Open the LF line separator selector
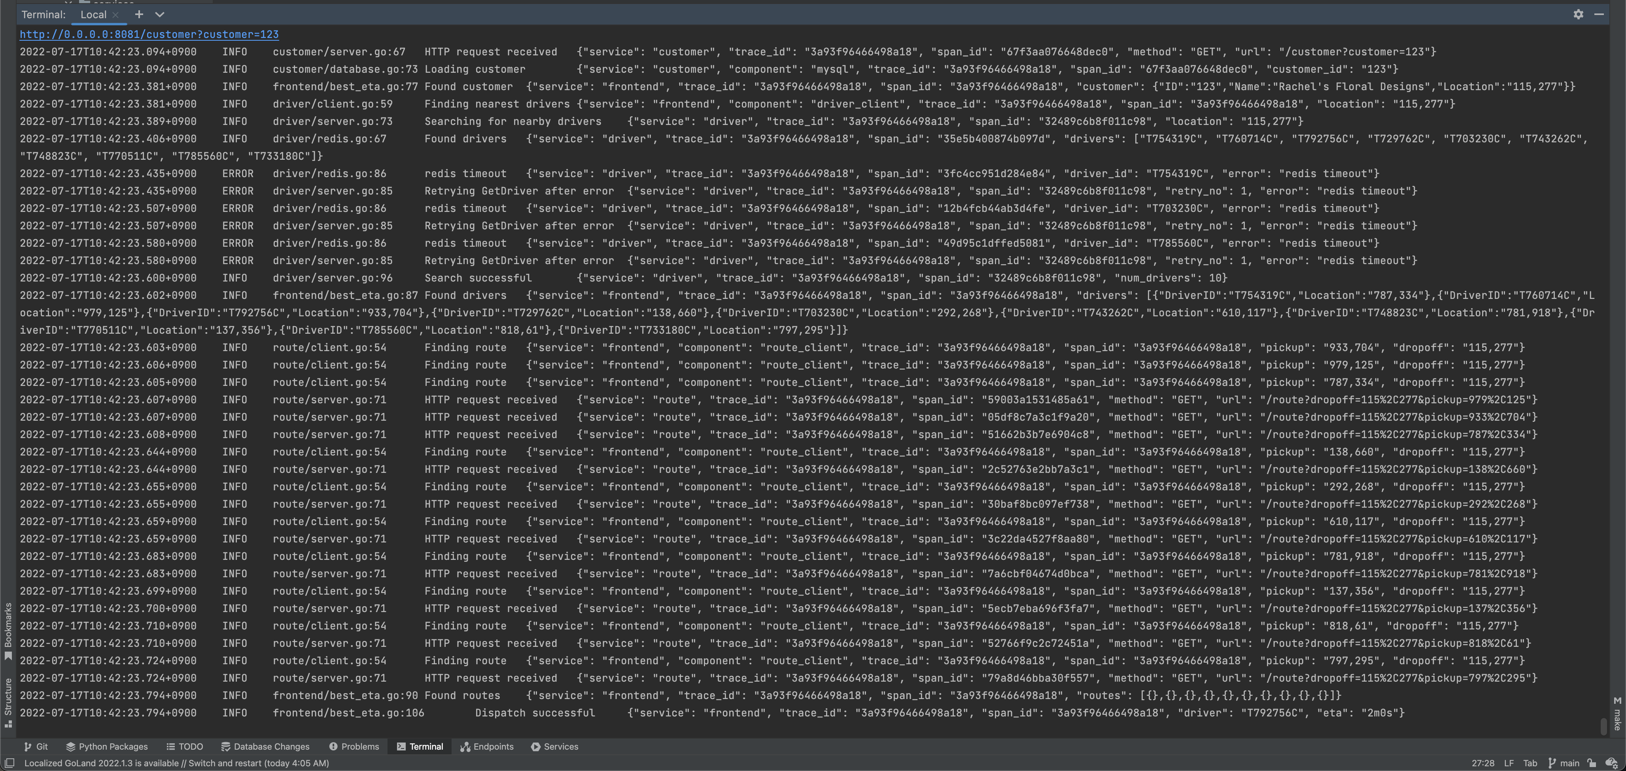The height and width of the screenshot is (771, 1626). coord(1509,763)
